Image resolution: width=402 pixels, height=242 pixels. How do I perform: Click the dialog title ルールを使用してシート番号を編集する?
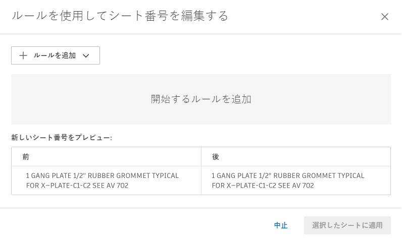pyautogui.click(x=120, y=16)
